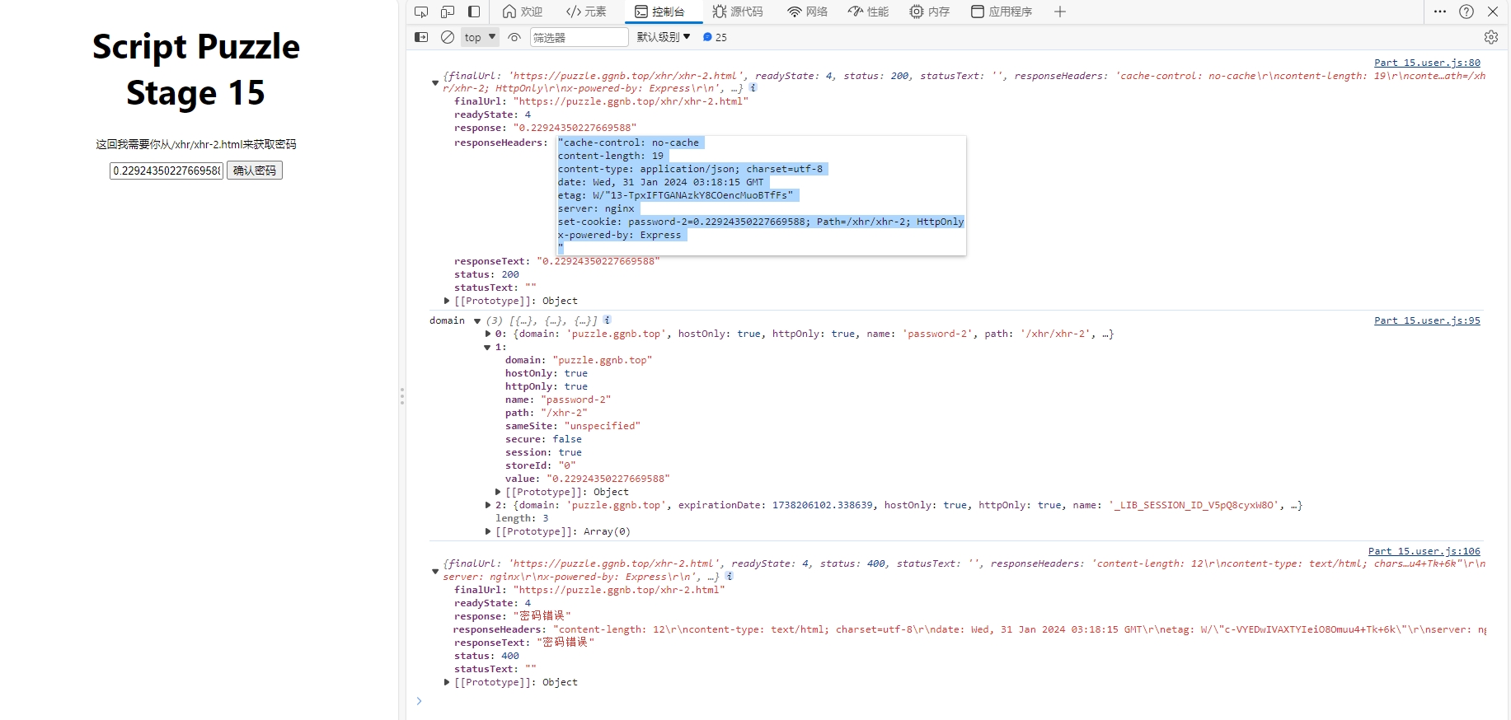
Task: Click the responseText "0.22924350227669588" value
Action: (598, 261)
